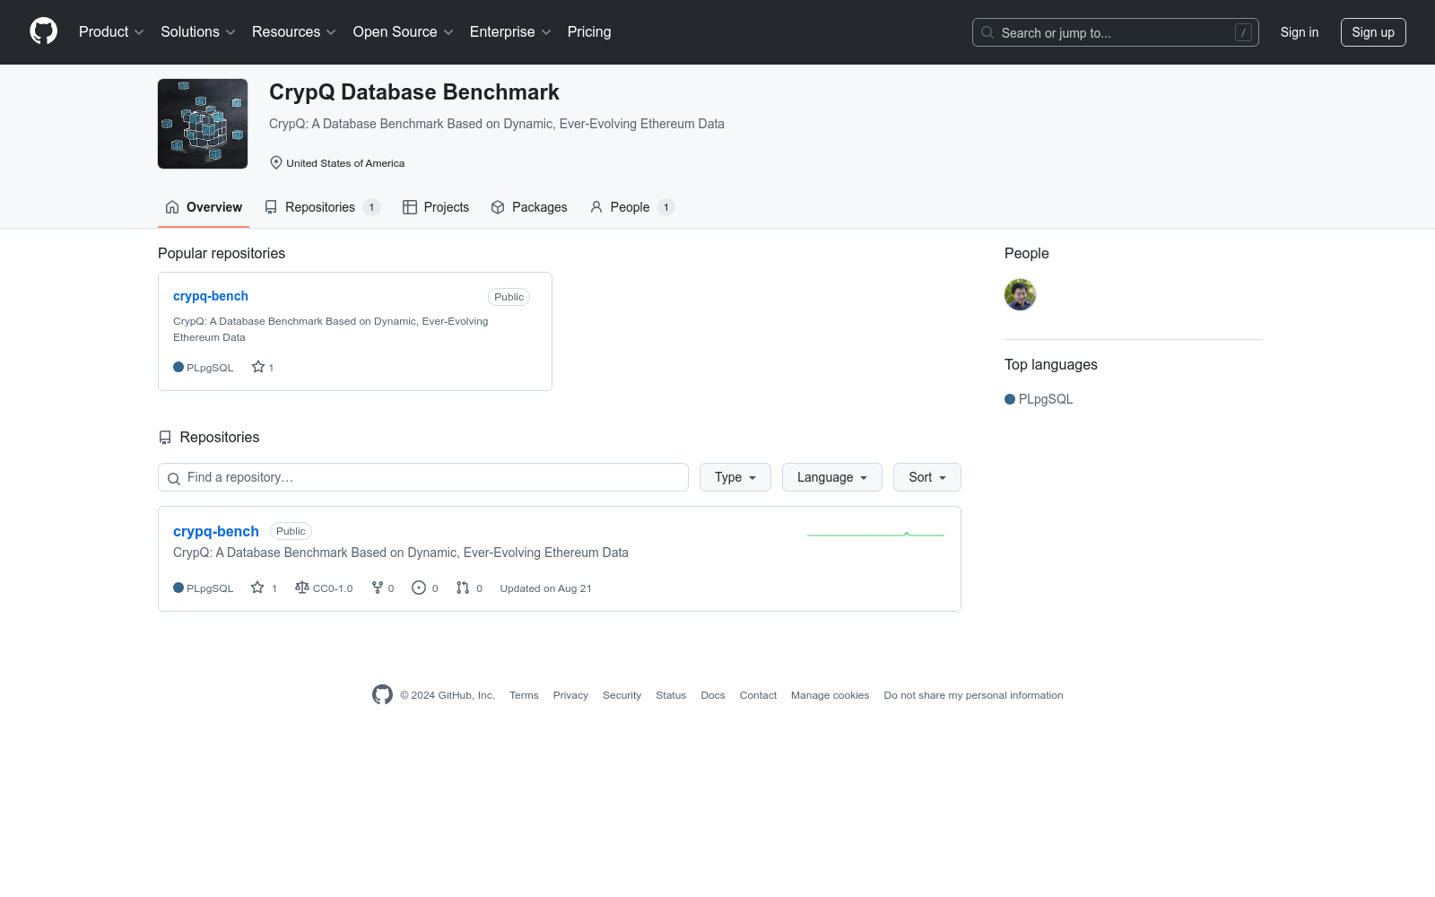This screenshot has height=897, width=1435.
Task: Click the crypq-bench activity sparkline graph
Action: 875,535
